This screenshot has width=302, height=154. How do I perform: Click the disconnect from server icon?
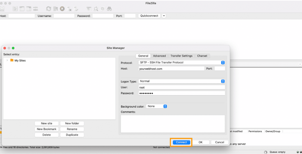(x=69, y=9)
